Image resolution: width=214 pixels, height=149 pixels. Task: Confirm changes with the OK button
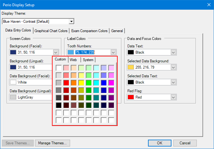[x=160, y=143]
